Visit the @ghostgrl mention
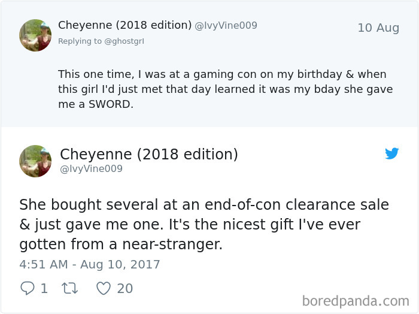This screenshot has width=419, height=314. tap(125, 41)
